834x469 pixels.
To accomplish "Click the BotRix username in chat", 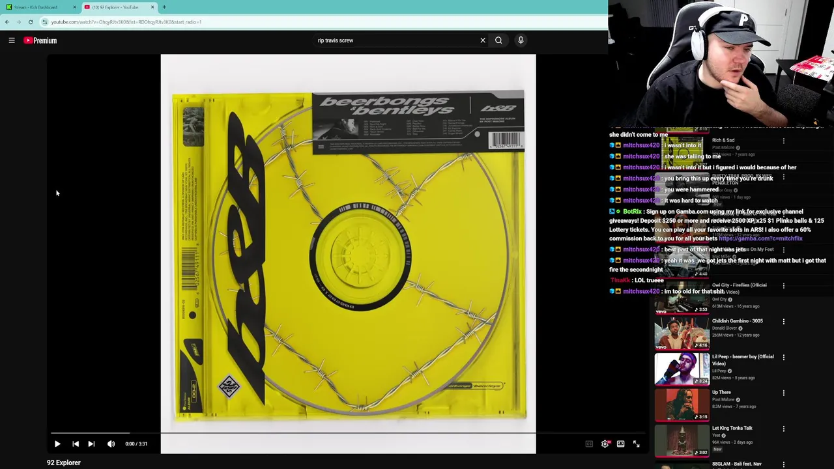I will [631, 212].
